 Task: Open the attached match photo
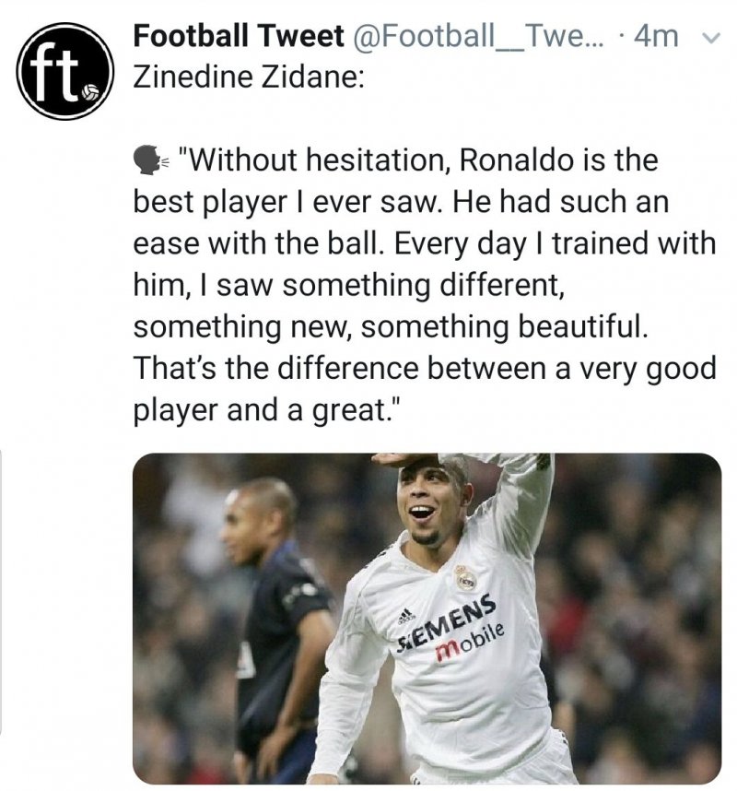(427, 618)
